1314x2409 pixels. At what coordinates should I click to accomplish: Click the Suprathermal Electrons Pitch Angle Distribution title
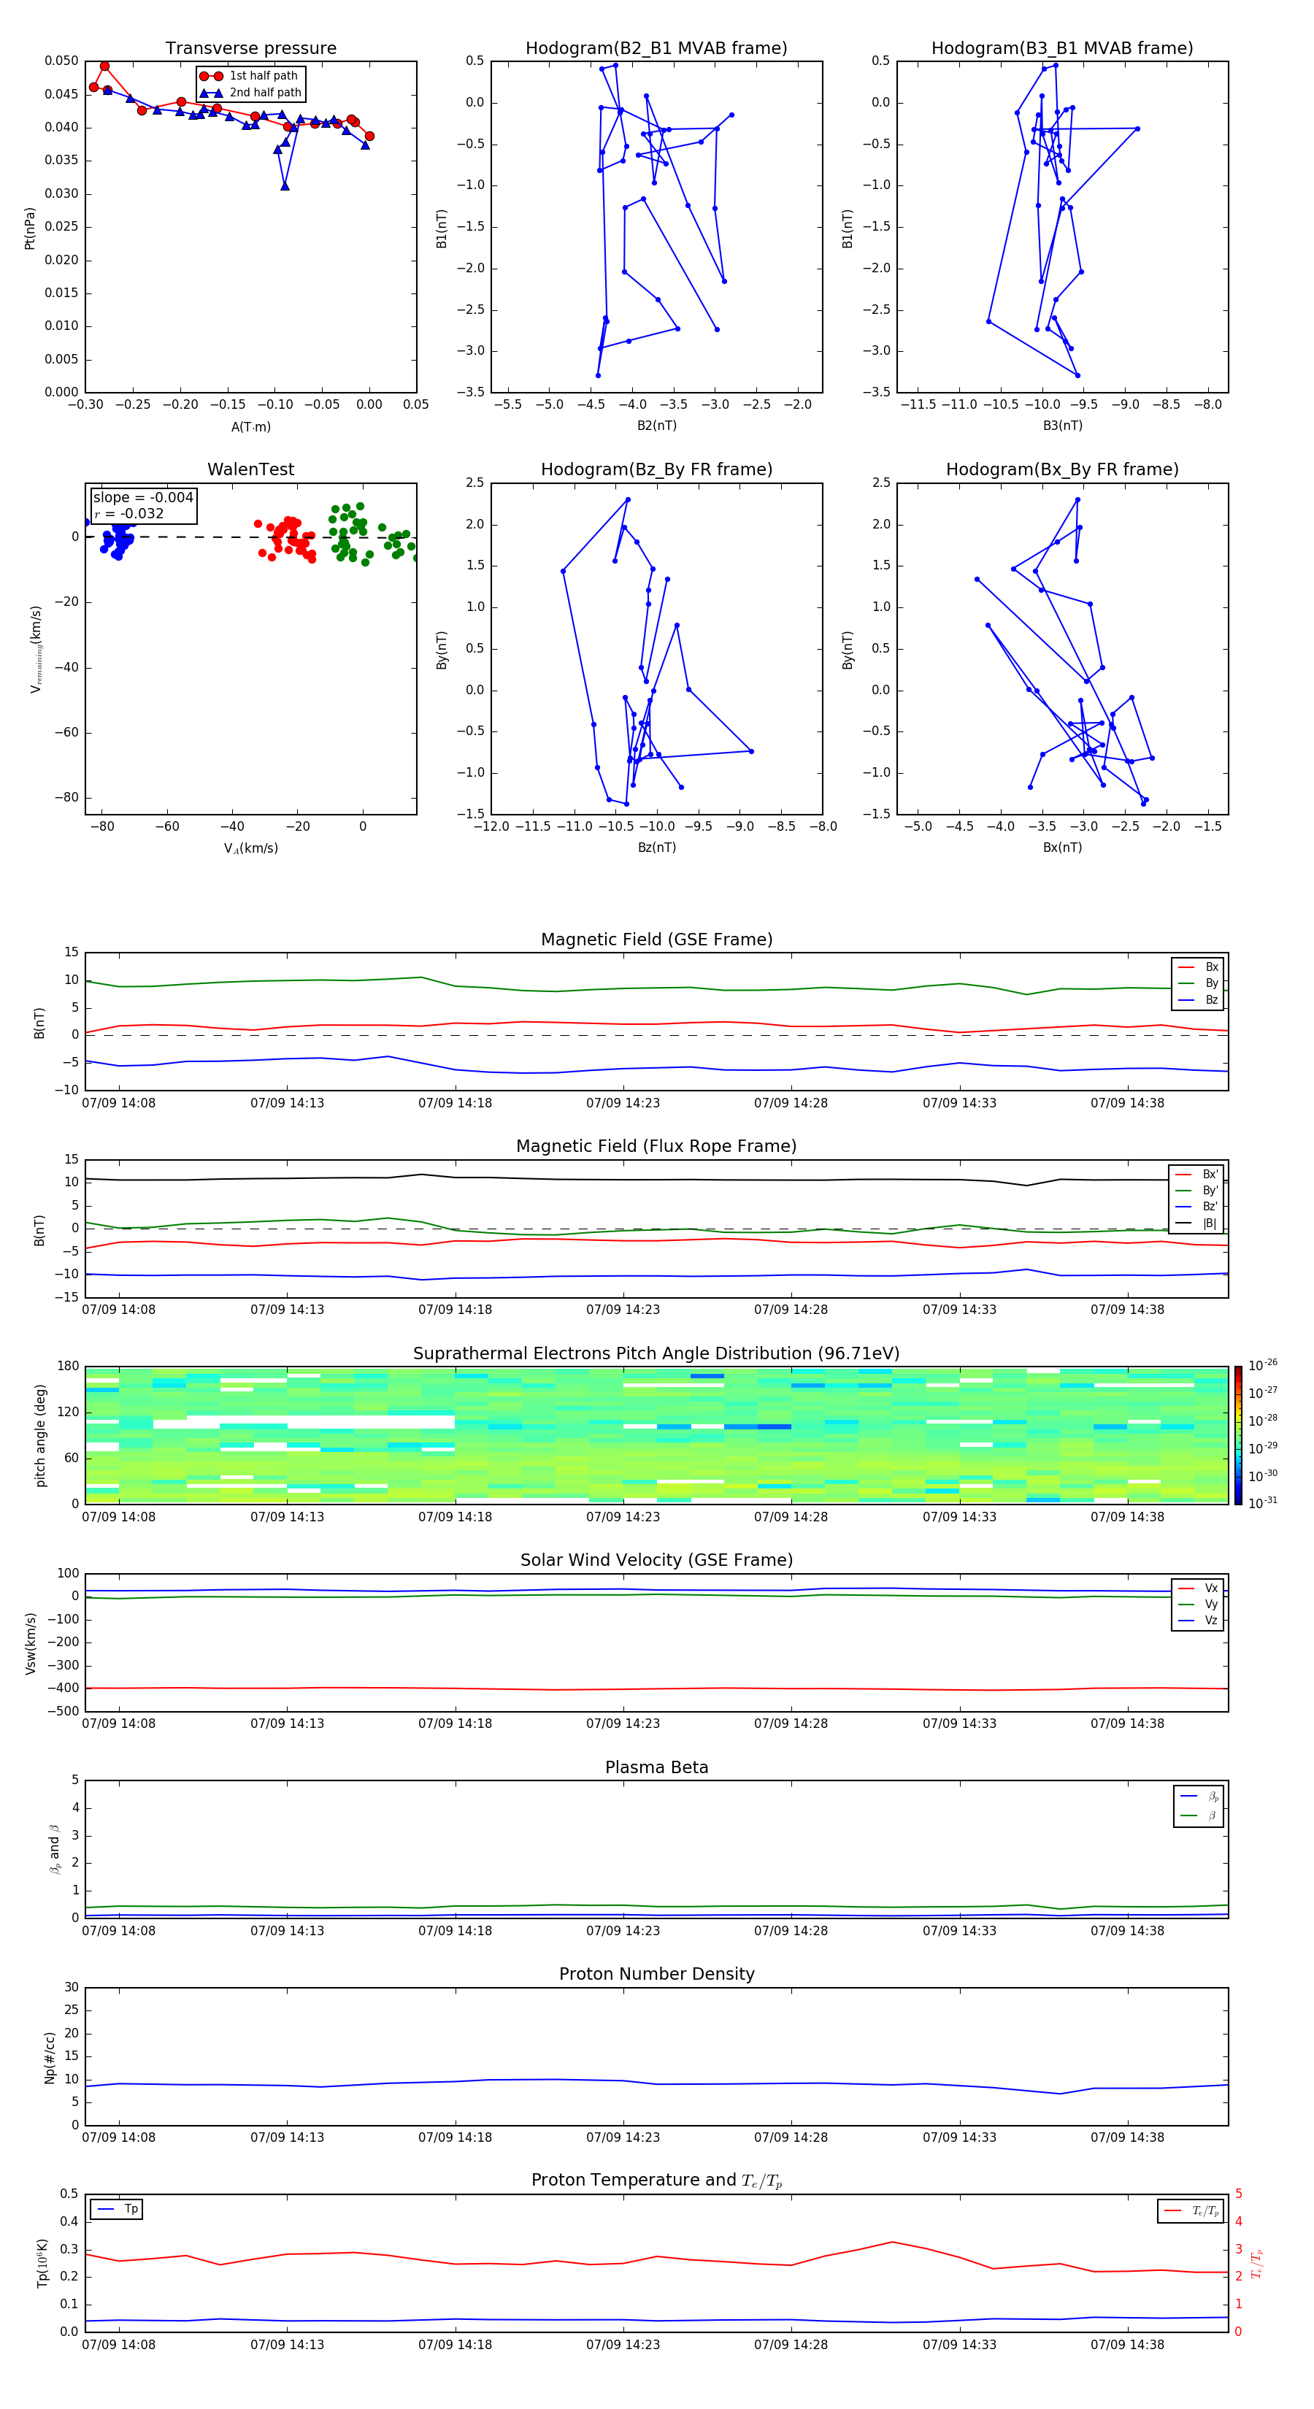656,1354
